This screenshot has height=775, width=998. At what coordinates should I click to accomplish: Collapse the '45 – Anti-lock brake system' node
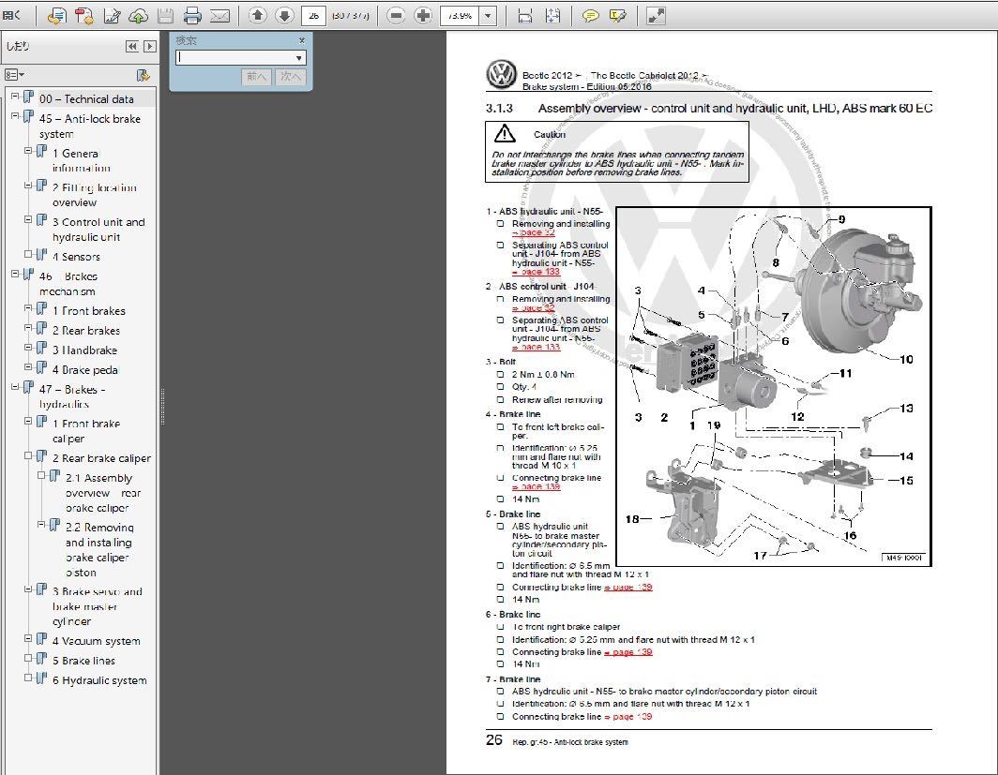point(15,116)
